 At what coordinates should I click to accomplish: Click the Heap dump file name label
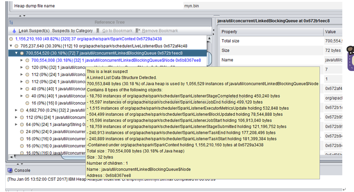[35, 6]
